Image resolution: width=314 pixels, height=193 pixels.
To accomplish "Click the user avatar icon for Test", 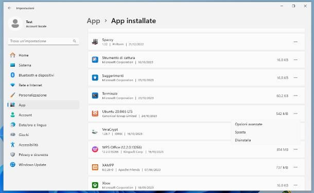I will pos(15,23).
